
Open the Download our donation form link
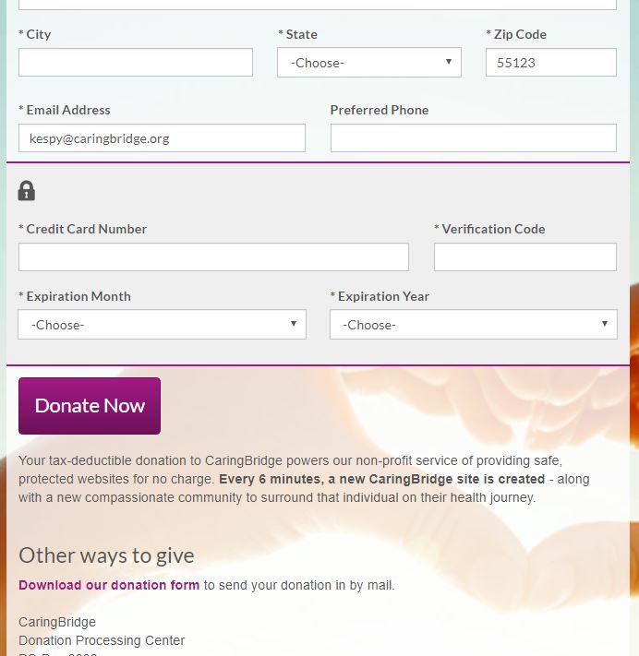click(109, 585)
